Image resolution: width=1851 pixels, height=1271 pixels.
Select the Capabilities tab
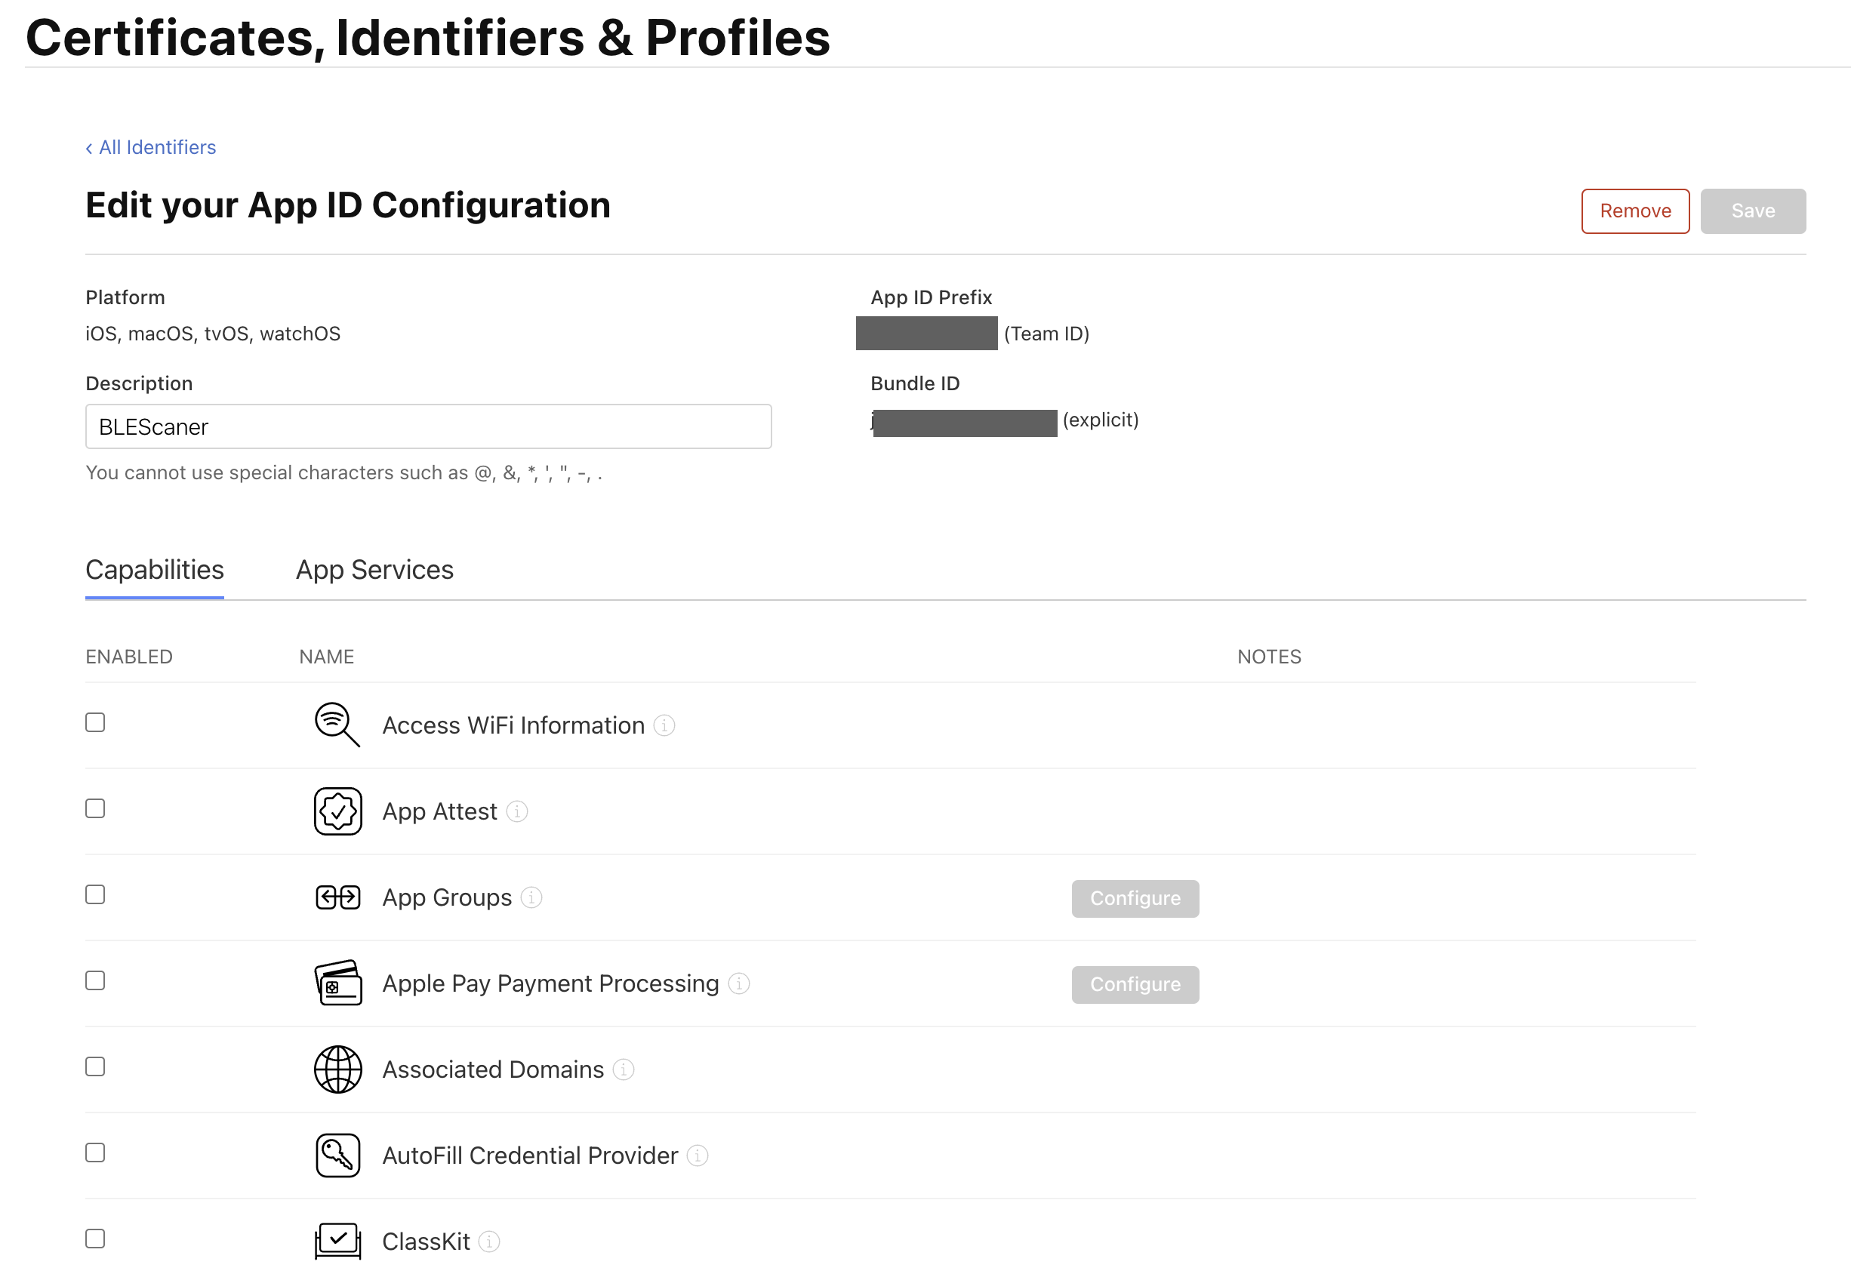pos(155,570)
